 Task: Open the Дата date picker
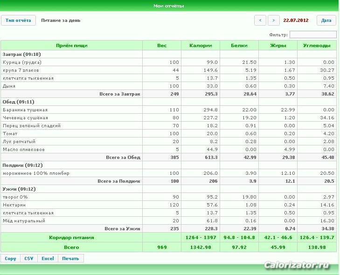tap(326, 21)
